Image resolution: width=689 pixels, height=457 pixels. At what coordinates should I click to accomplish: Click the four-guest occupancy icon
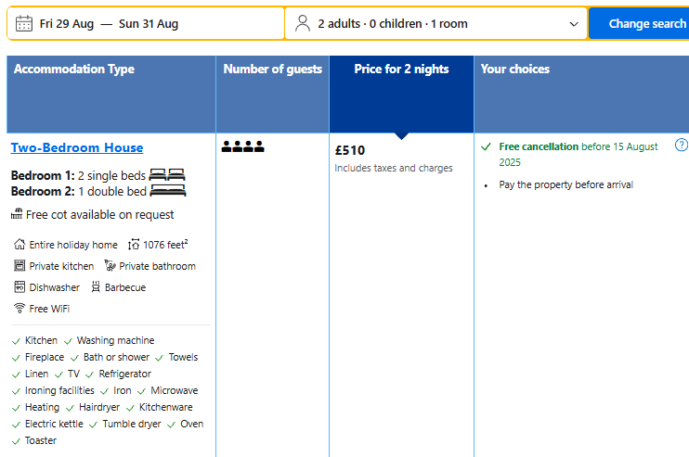[x=242, y=146]
